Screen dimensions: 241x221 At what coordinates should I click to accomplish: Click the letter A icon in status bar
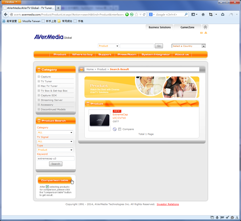237,217
